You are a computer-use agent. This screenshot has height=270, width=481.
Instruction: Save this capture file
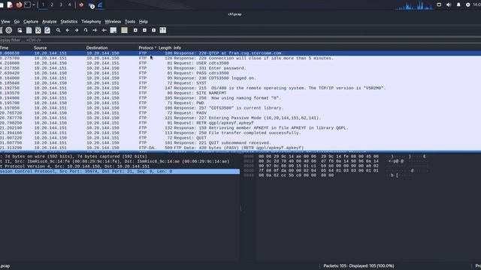point(29,30)
